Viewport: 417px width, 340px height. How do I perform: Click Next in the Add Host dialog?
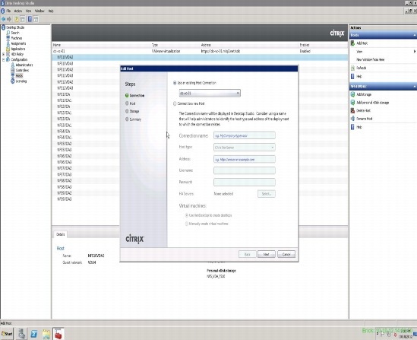pyautogui.click(x=266, y=254)
